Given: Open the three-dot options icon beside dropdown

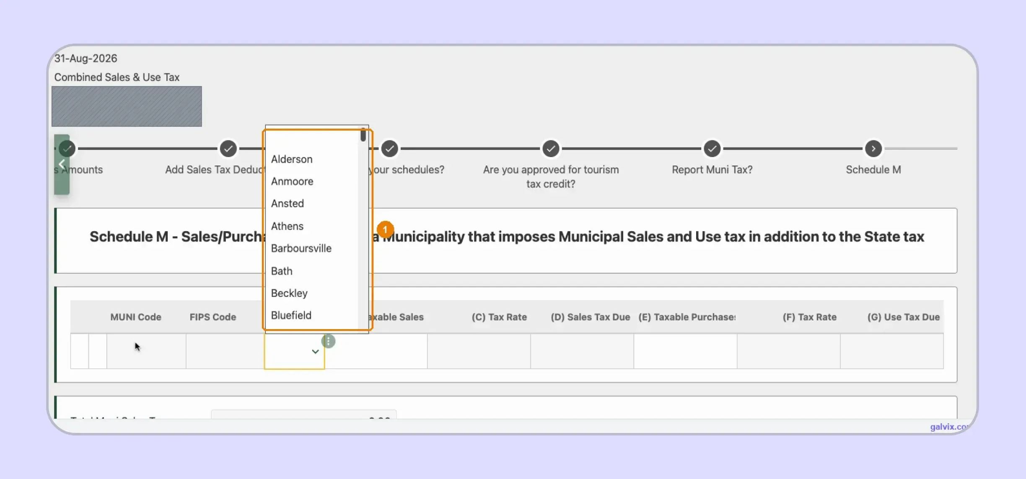Looking at the screenshot, I should click(329, 341).
